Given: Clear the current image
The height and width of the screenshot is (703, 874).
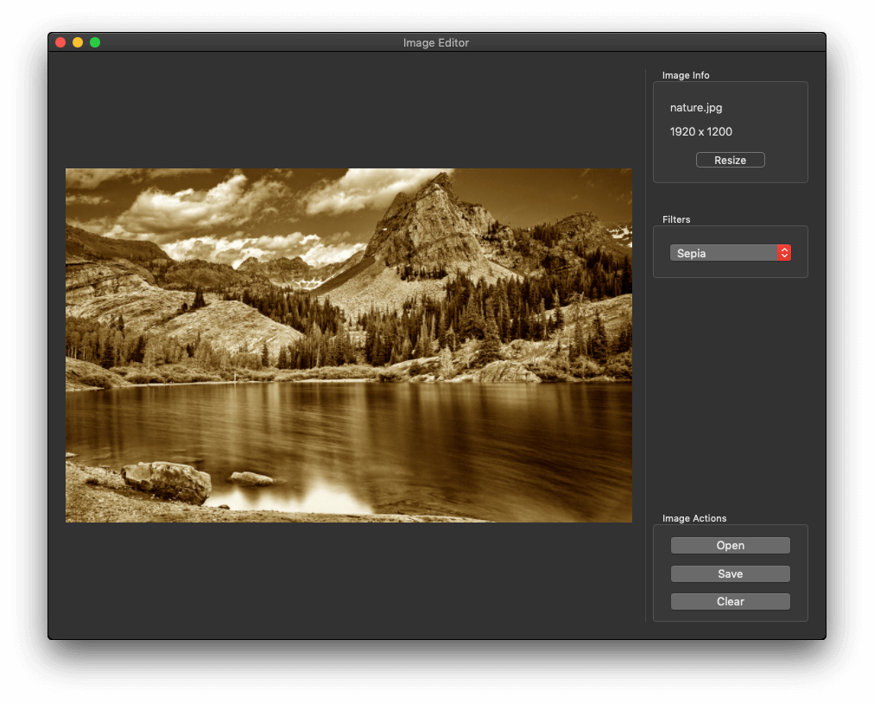Looking at the screenshot, I should 730,601.
